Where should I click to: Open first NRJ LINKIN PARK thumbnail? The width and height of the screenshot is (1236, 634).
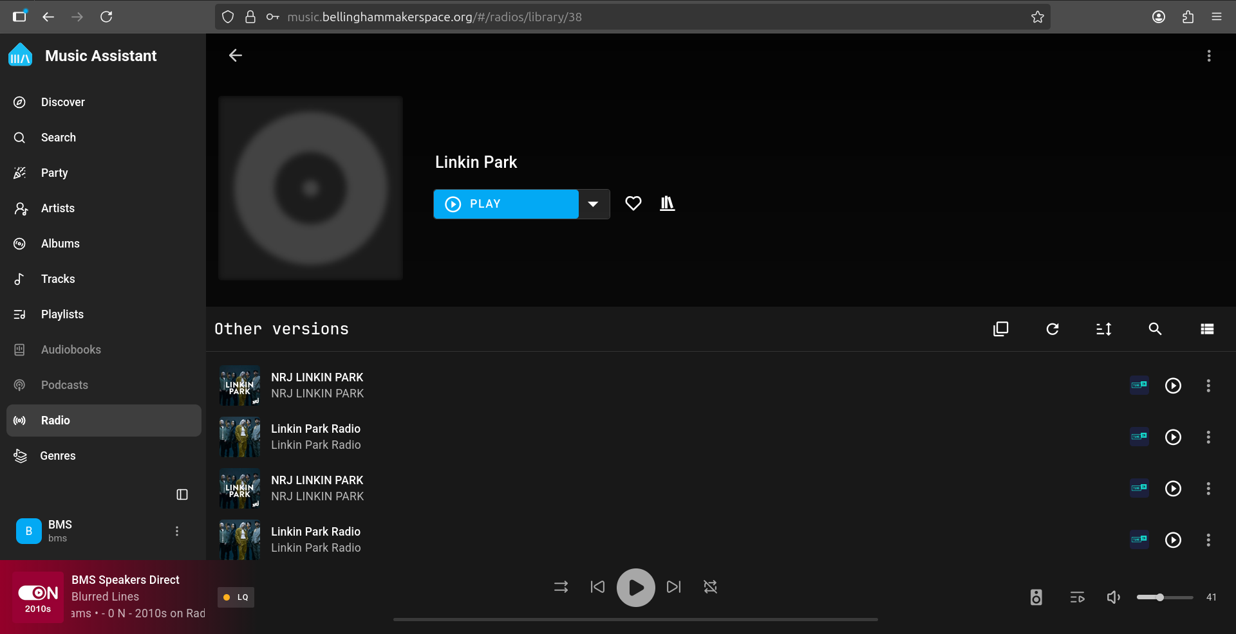(240, 386)
